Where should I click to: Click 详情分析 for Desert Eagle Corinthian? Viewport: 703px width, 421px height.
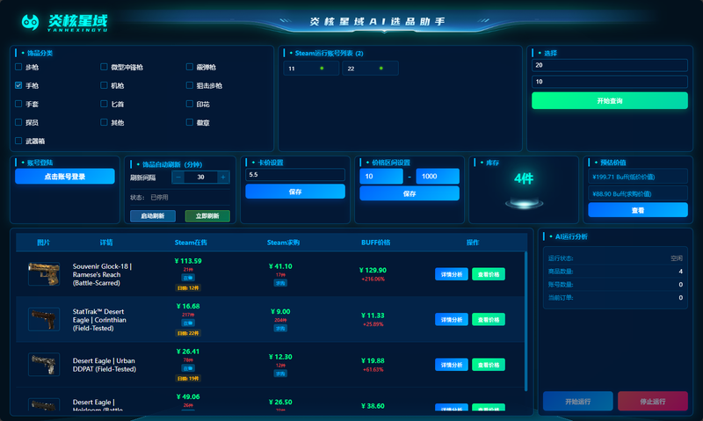point(452,319)
